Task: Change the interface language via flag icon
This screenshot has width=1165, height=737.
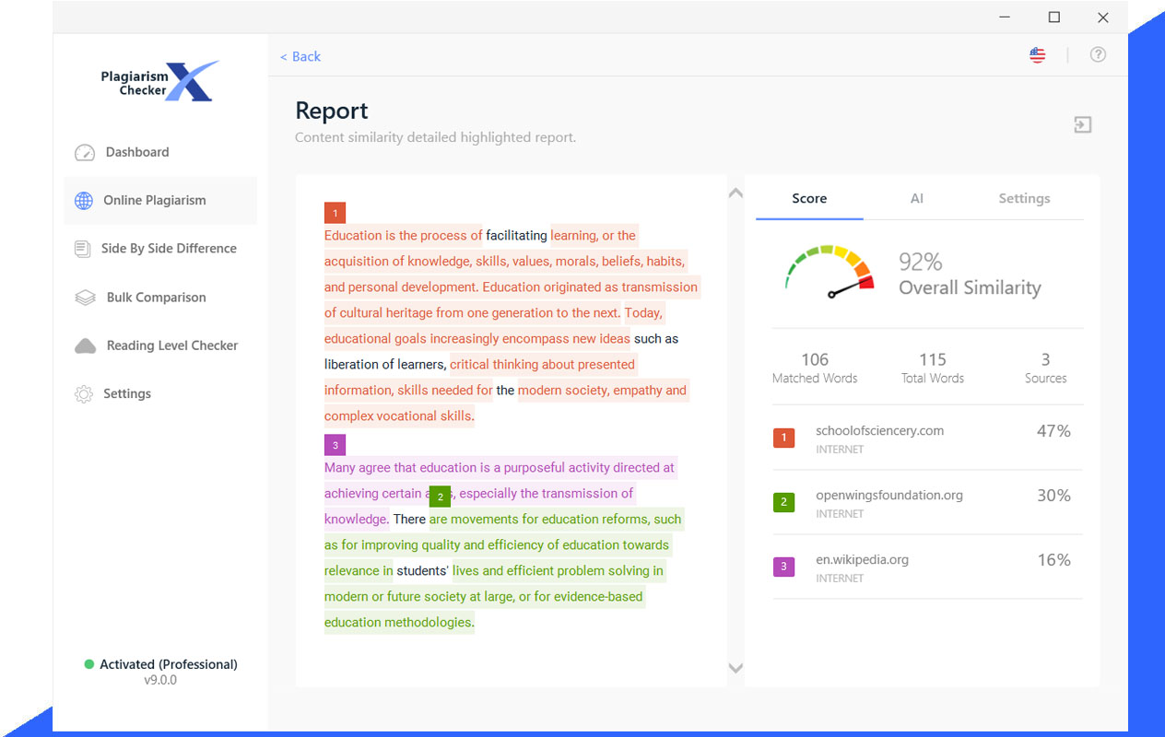Action: tap(1037, 54)
